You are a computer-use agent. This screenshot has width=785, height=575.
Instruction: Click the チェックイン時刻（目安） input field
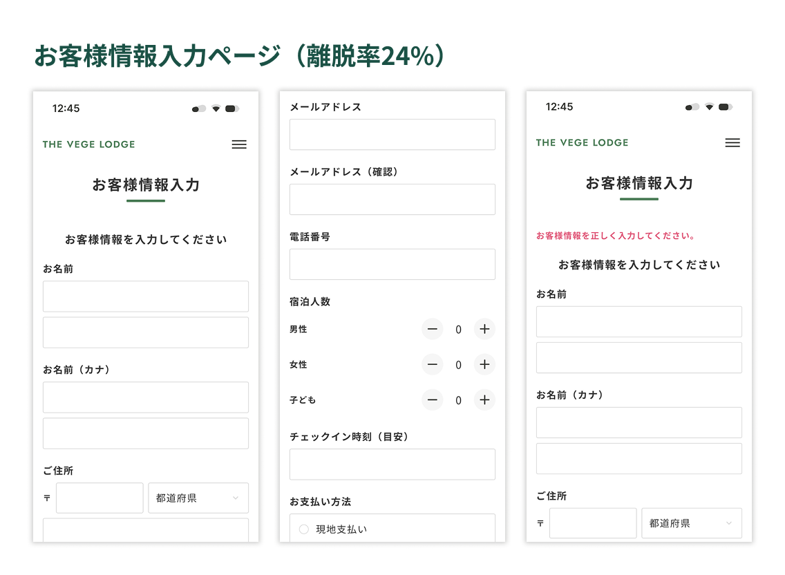[392, 464]
